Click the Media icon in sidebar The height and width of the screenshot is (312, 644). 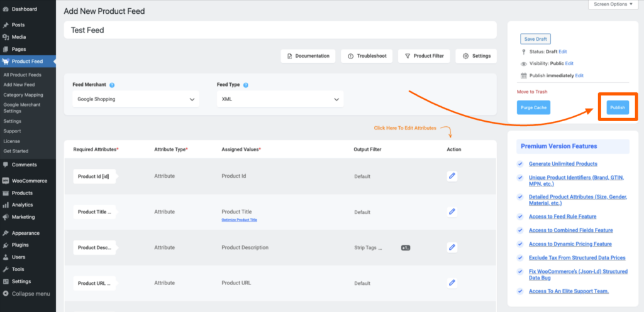click(6, 37)
